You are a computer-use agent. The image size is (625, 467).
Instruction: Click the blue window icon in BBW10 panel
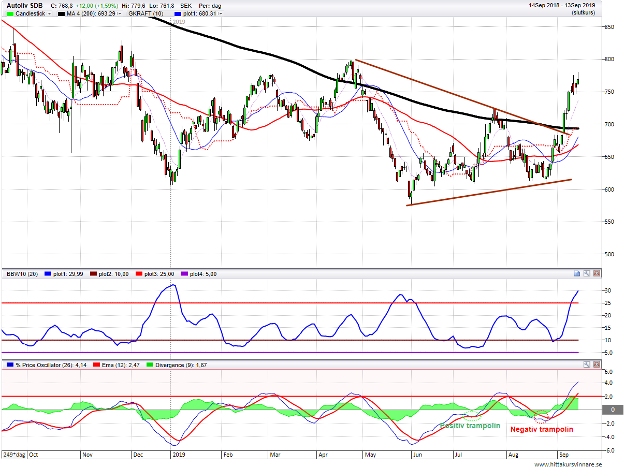tap(577, 273)
